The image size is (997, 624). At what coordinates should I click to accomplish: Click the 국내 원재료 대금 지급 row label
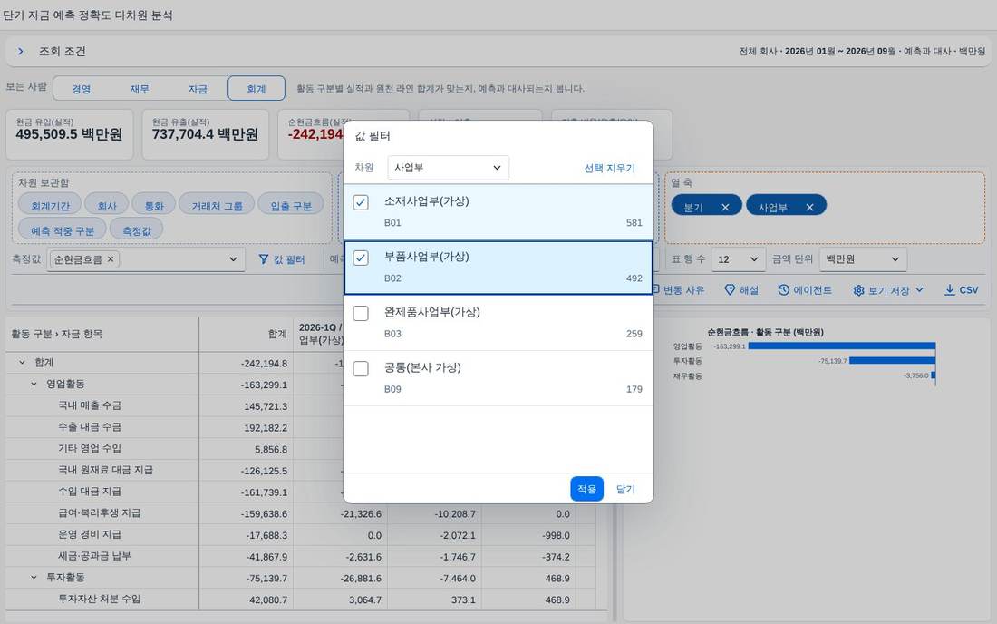coord(105,470)
